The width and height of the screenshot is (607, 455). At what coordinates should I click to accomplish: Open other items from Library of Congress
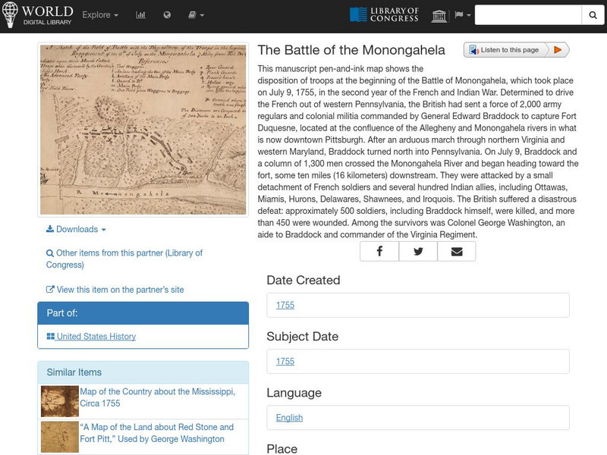tap(124, 259)
